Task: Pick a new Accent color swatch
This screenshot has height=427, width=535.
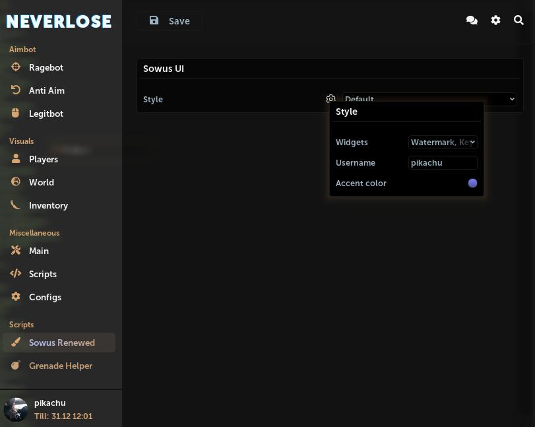Action: click(x=472, y=183)
